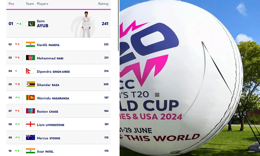260x156 pixels.
Task: Click Saim Ayub's player photo
Action: coord(86,25)
